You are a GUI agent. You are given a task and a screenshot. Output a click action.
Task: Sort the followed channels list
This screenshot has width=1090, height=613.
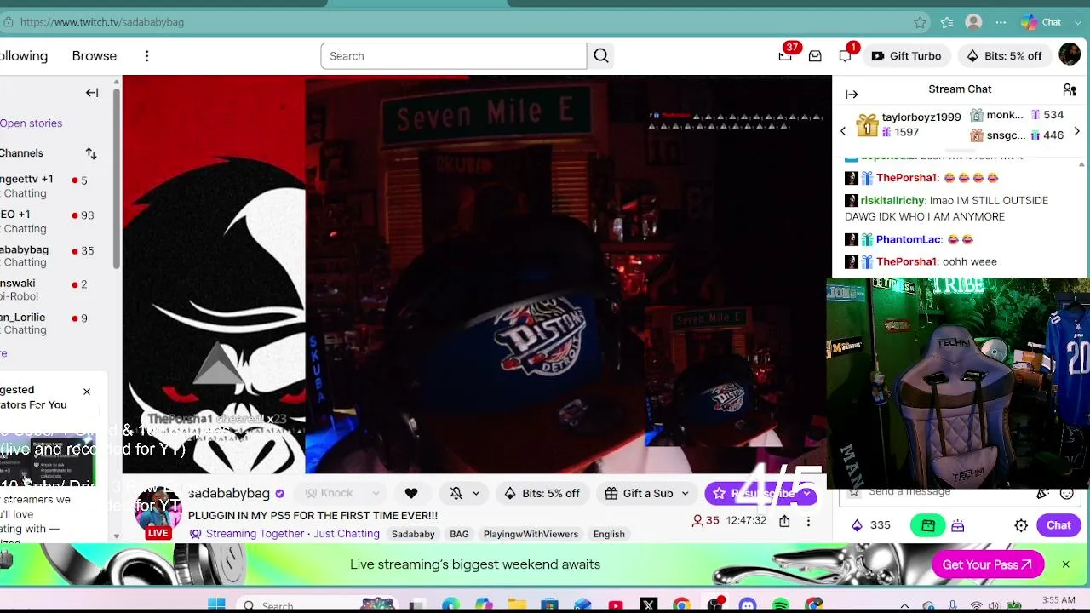91,153
